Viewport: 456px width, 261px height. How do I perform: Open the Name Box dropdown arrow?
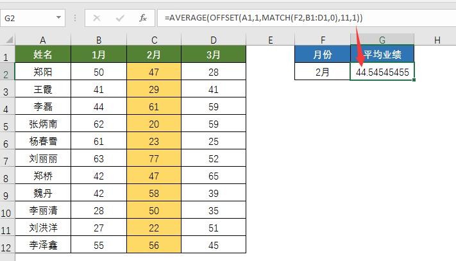coord(58,18)
